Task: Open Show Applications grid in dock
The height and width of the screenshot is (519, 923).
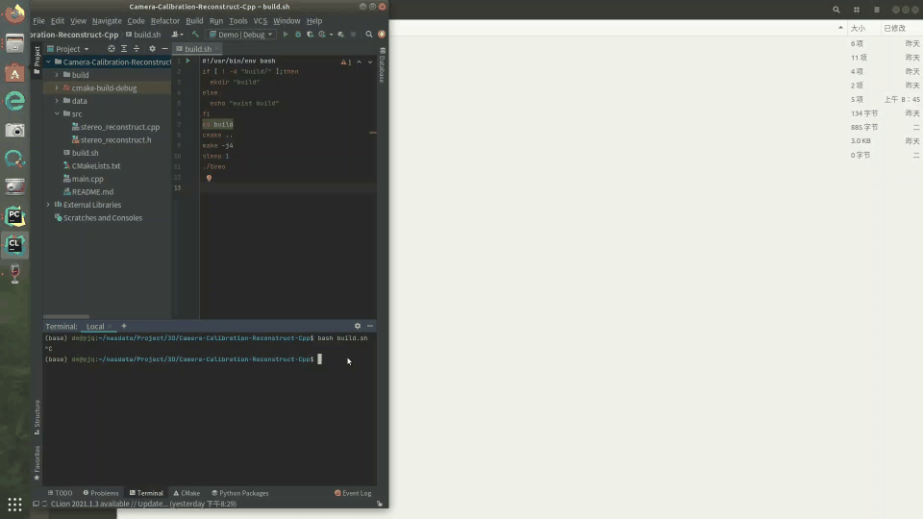Action: coord(14,505)
